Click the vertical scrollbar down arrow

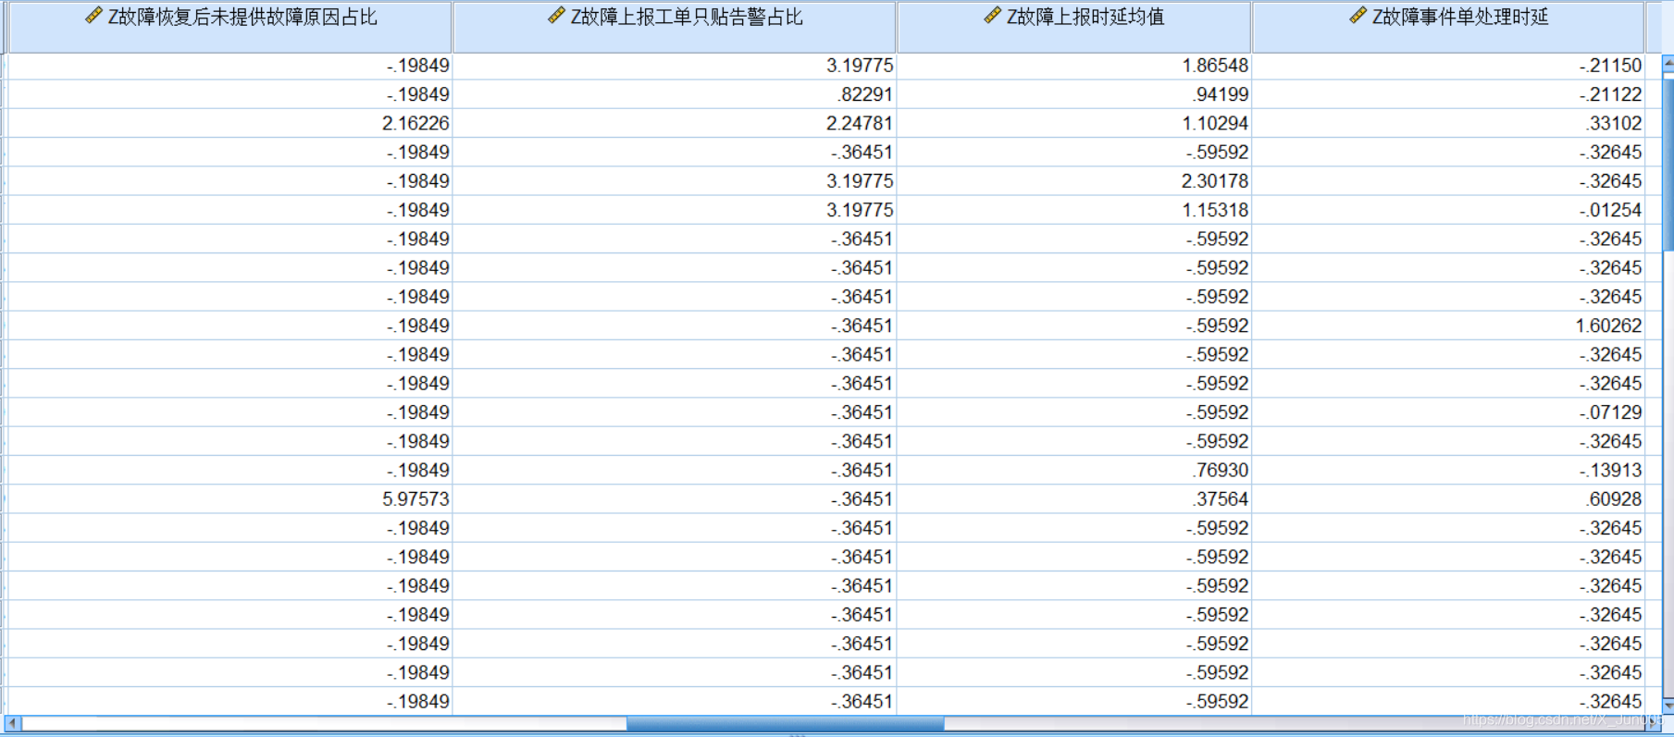(1668, 706)
